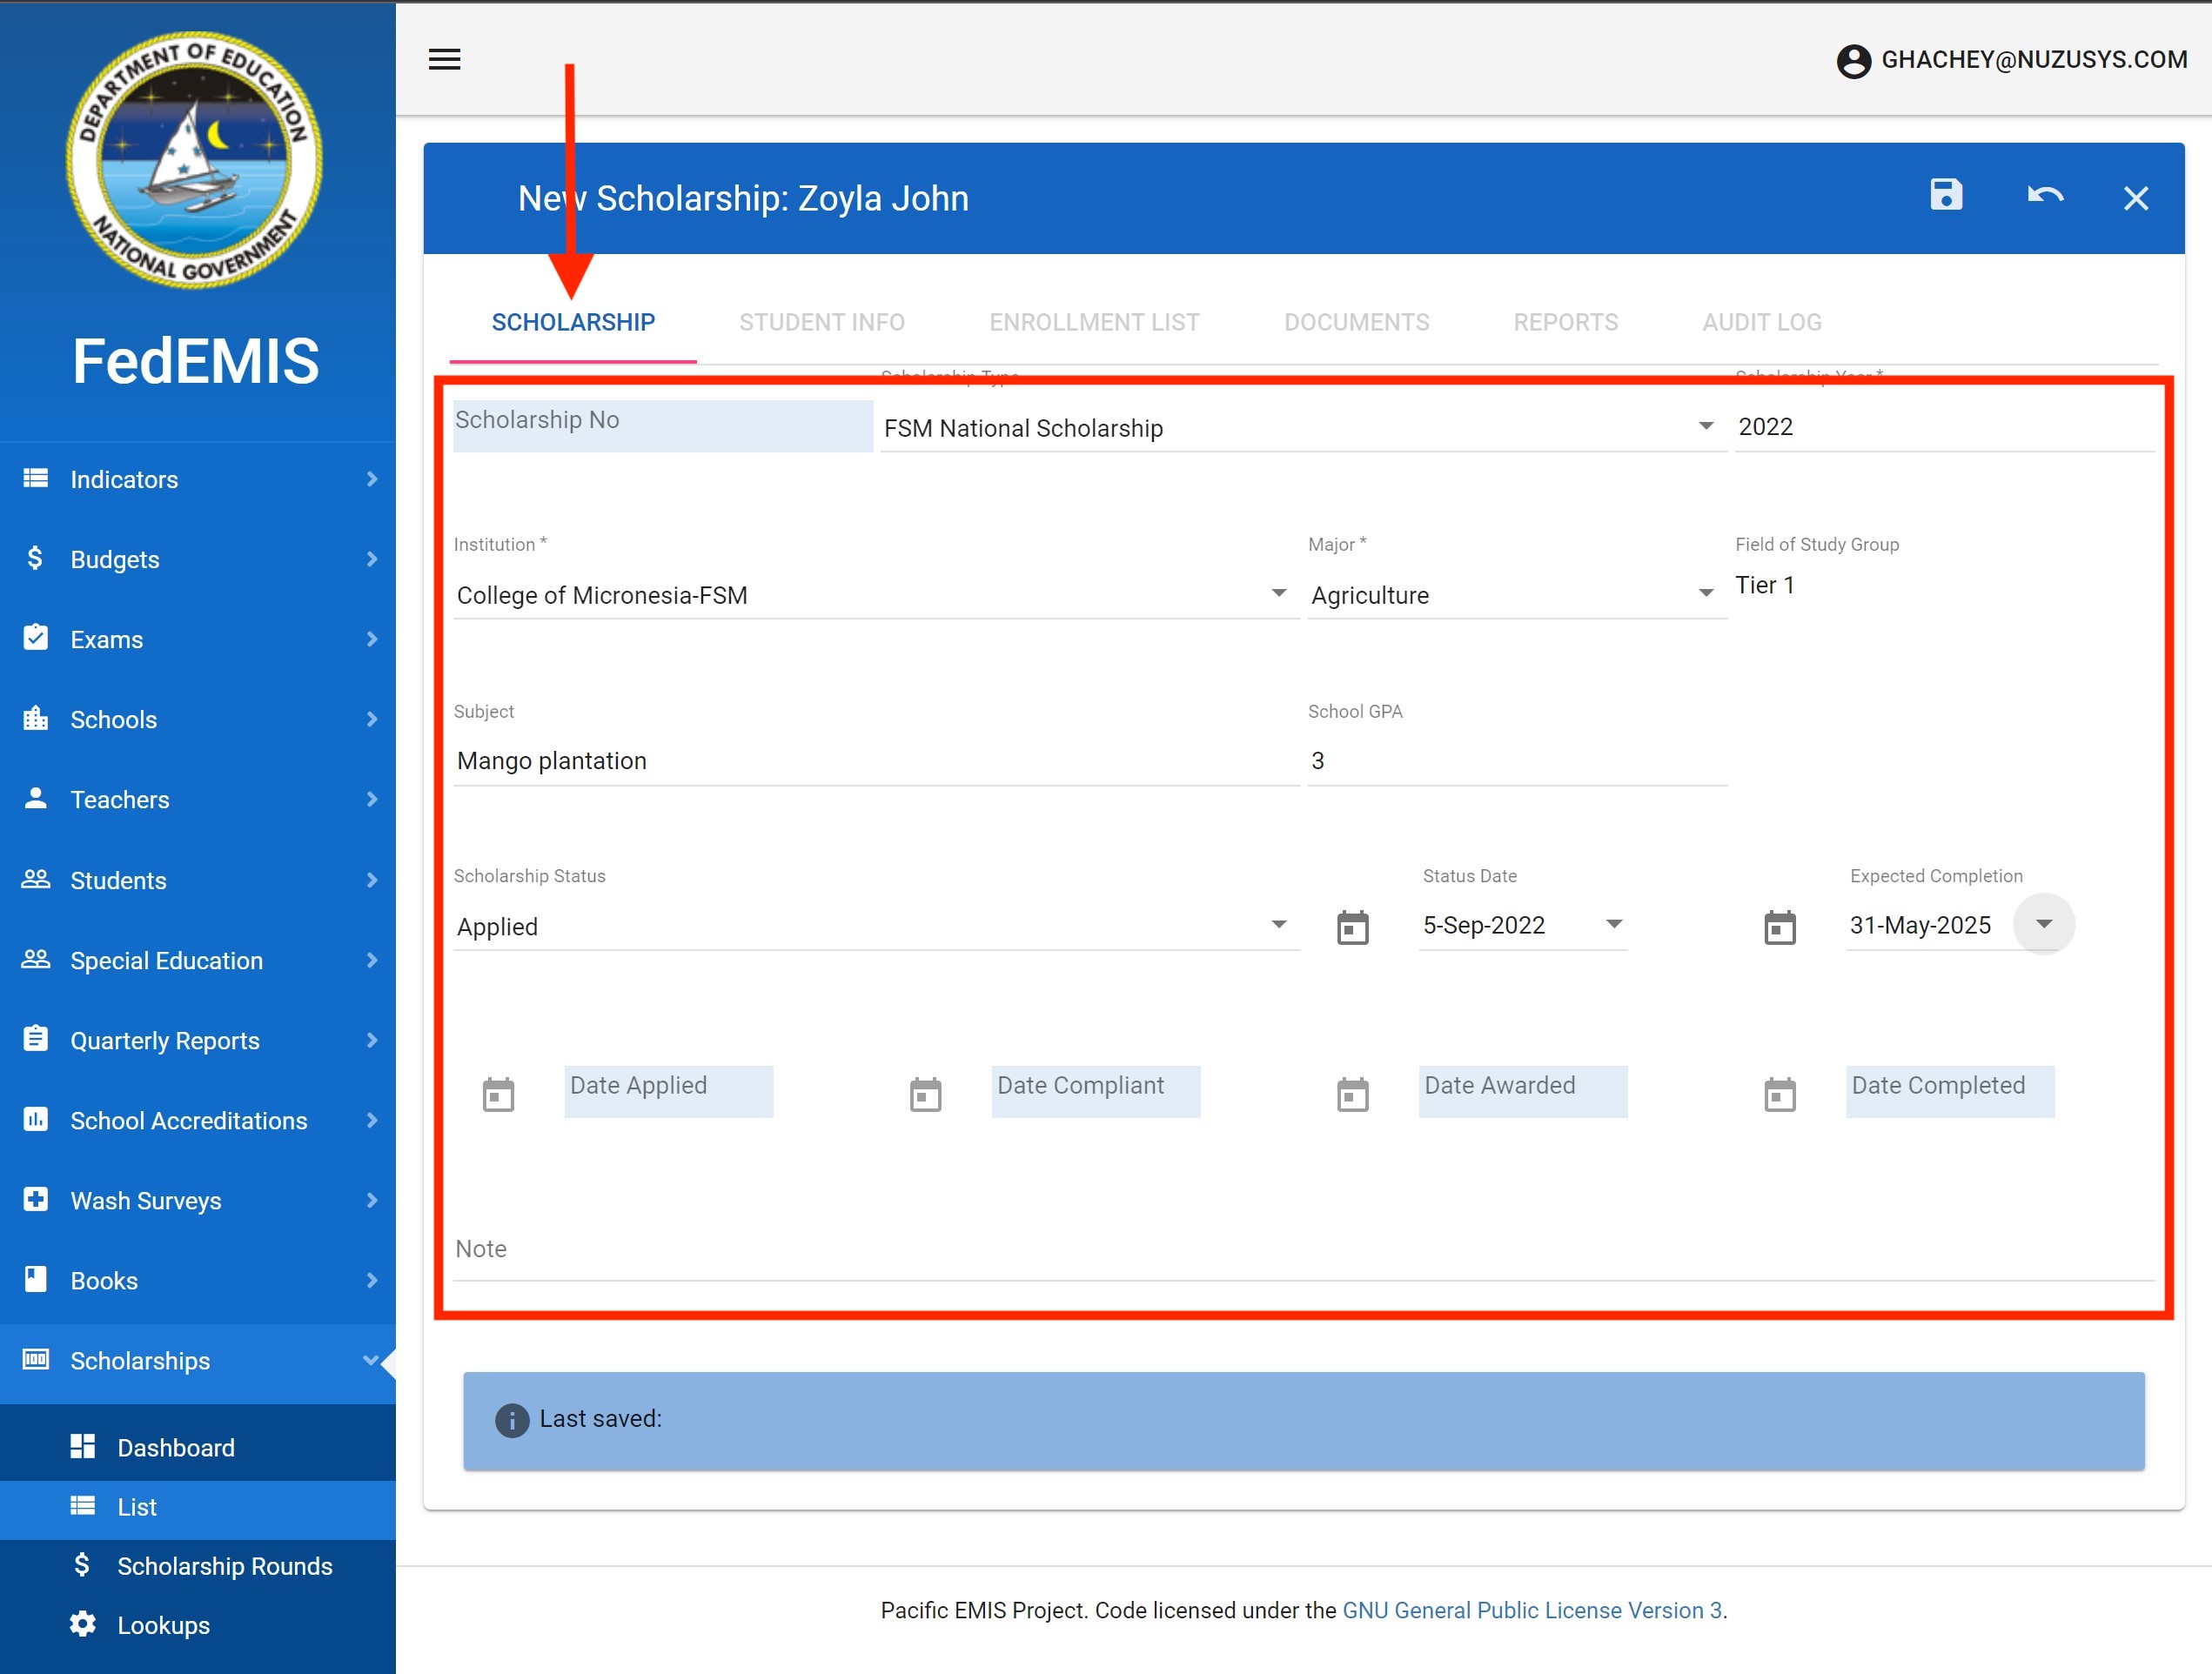Screen dimensions: 2212x1674
Task: Open Scholarship Status dropdown showing Applied
Action: 1278,925
